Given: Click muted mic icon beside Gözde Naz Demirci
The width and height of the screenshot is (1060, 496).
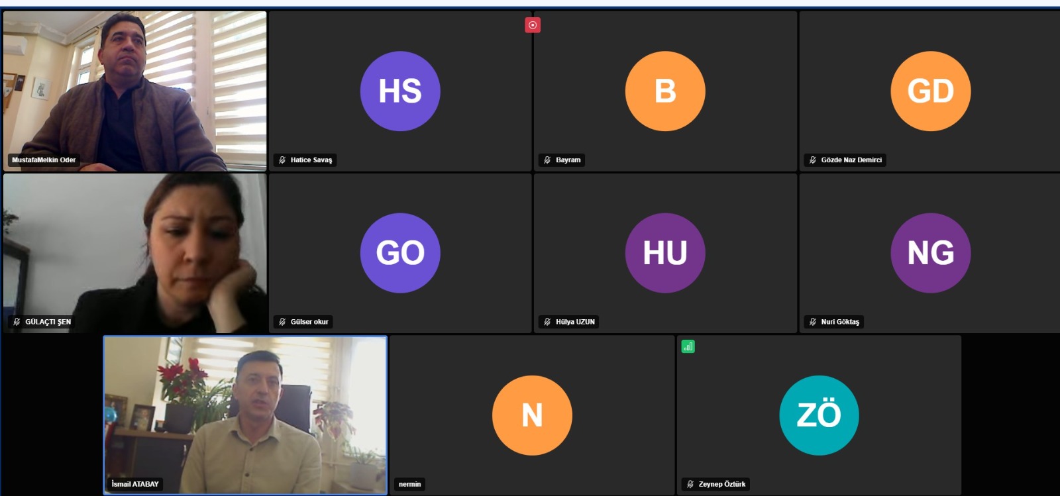Looking at the screenshot, I should (x=813, y=160).
